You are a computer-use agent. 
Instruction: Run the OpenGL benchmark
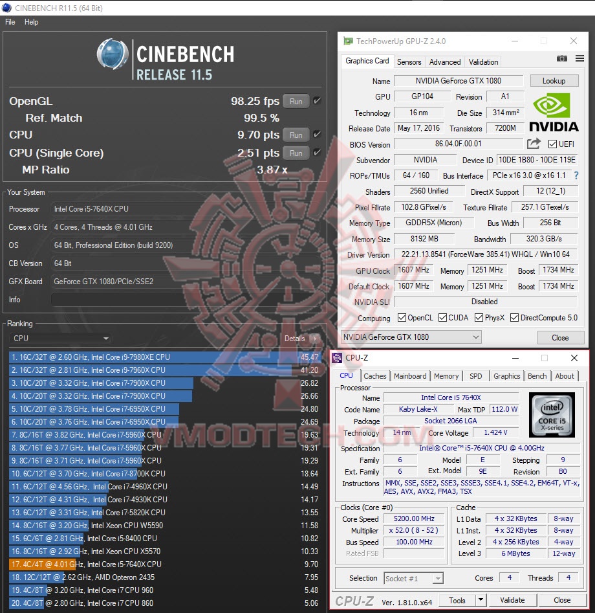(296, 101)
